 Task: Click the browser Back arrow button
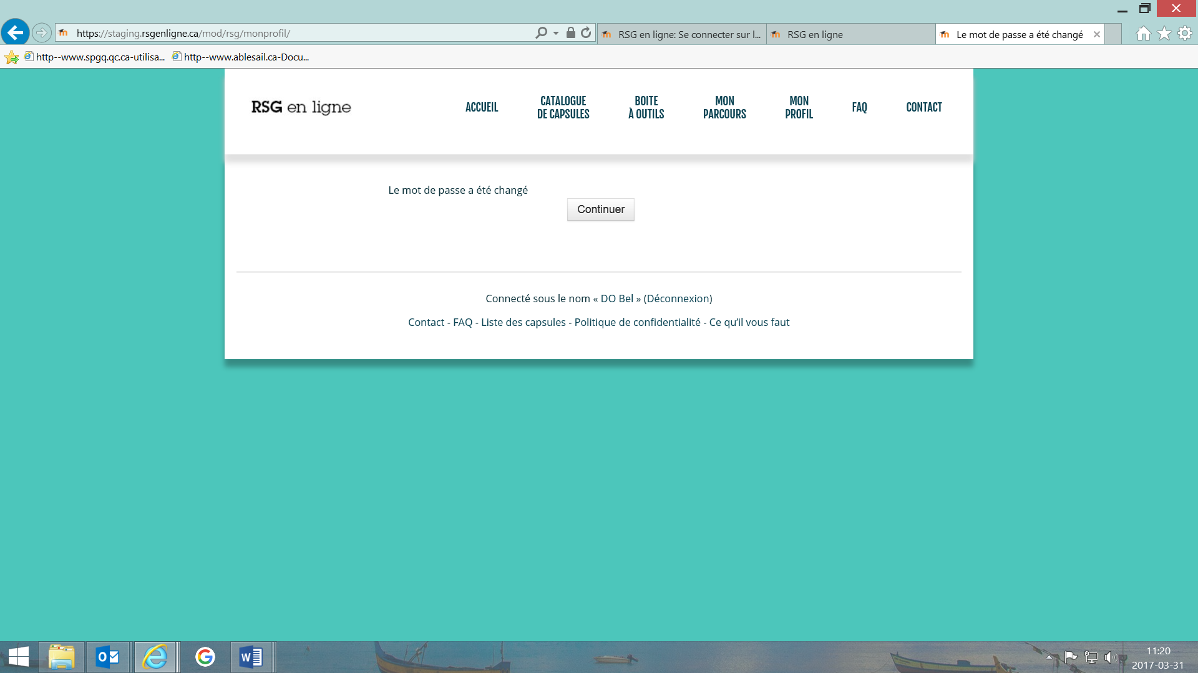[16, 32]
